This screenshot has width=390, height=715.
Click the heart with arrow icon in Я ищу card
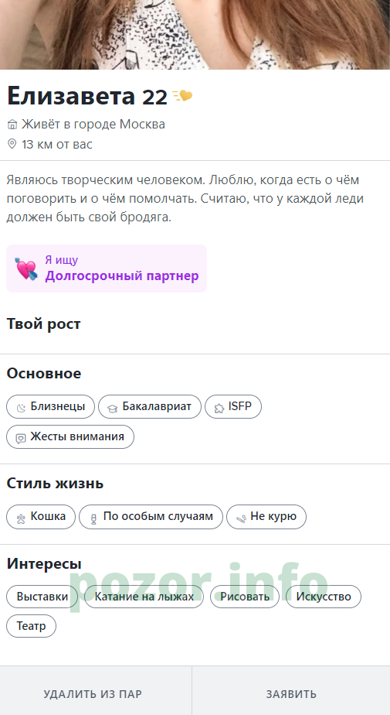pos(26,269)
